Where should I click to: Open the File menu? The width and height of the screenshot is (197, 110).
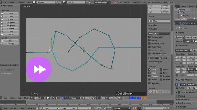5,2
